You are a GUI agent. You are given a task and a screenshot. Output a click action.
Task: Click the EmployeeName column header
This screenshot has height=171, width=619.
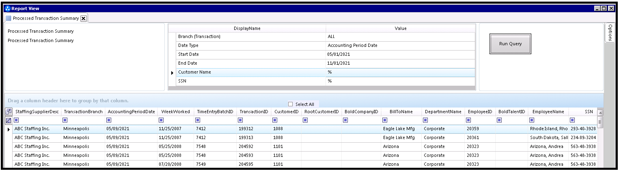pyautogui.click(x=548, y=112)
